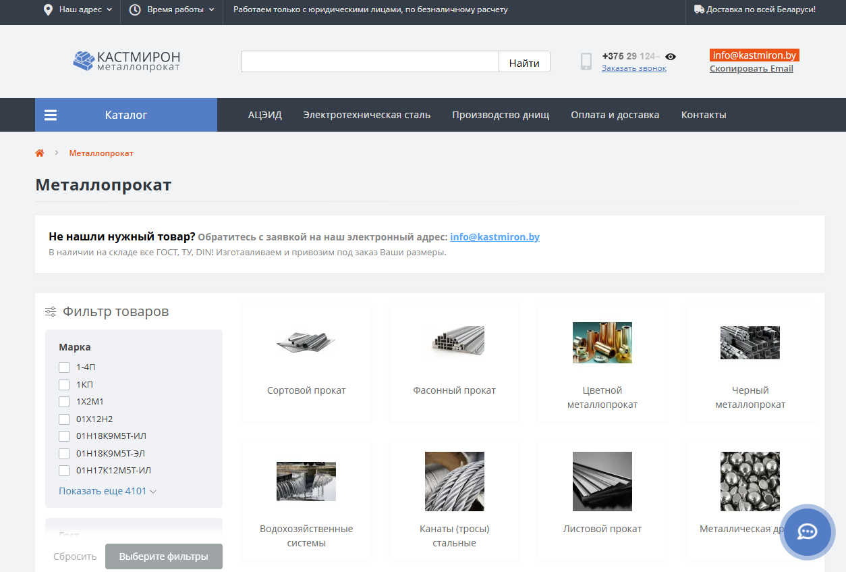Check the 1Х2М1 grade filter

(x=64, y=402)
